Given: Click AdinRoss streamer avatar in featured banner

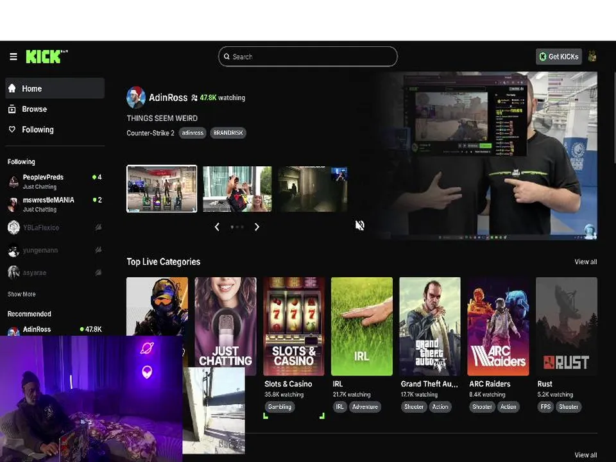Looking at the screenshot, I should [136, 98].
